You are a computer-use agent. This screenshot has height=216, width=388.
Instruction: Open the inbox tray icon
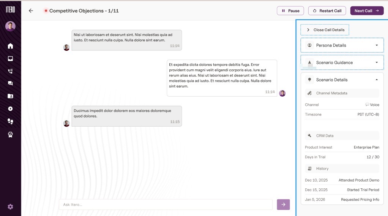10,58
